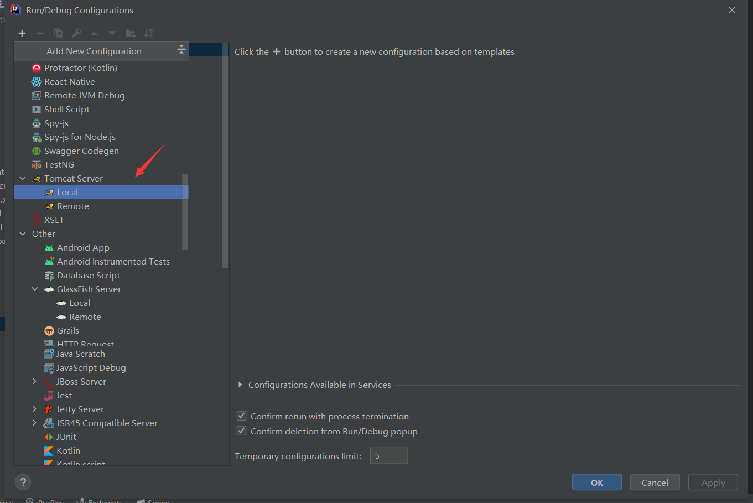
Task: Collapse the Other group
Action: point(23,234)
